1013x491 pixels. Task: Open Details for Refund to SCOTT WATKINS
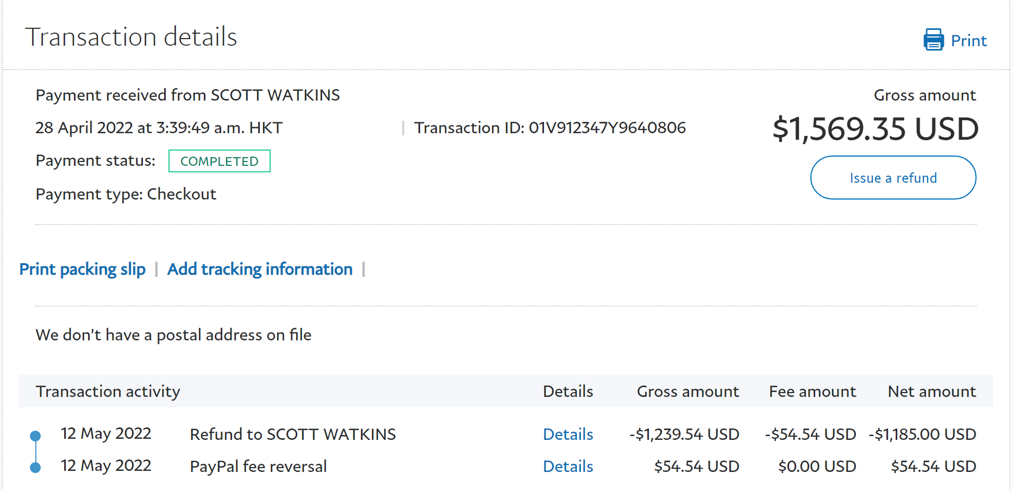pos(568,434)
